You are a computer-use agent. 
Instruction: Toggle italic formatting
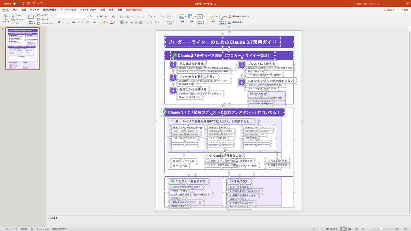(64, 22)
